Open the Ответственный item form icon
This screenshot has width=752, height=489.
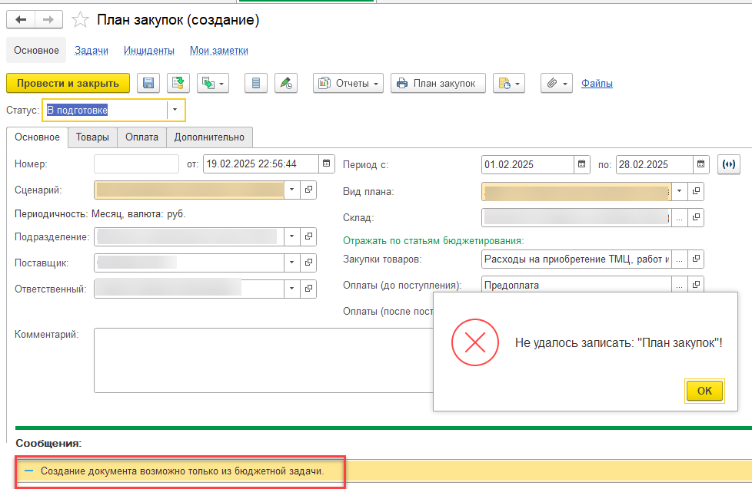(x=308, y=289)
